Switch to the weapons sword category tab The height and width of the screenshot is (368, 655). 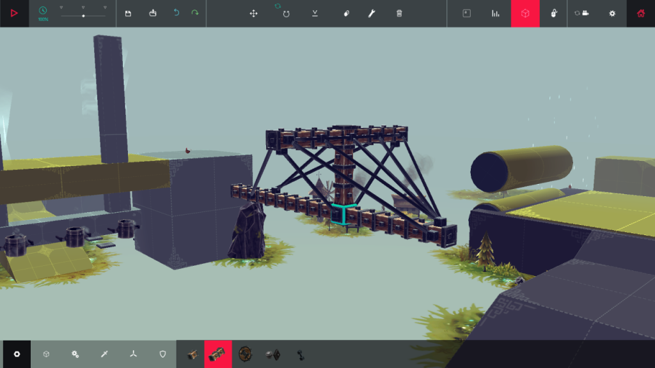point(104,354)
